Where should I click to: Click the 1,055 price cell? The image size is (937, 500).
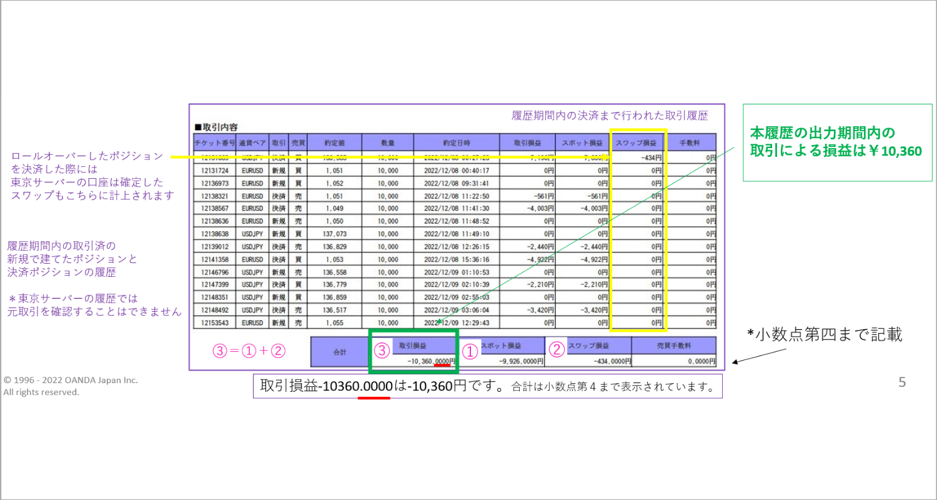tap(335, 322)
